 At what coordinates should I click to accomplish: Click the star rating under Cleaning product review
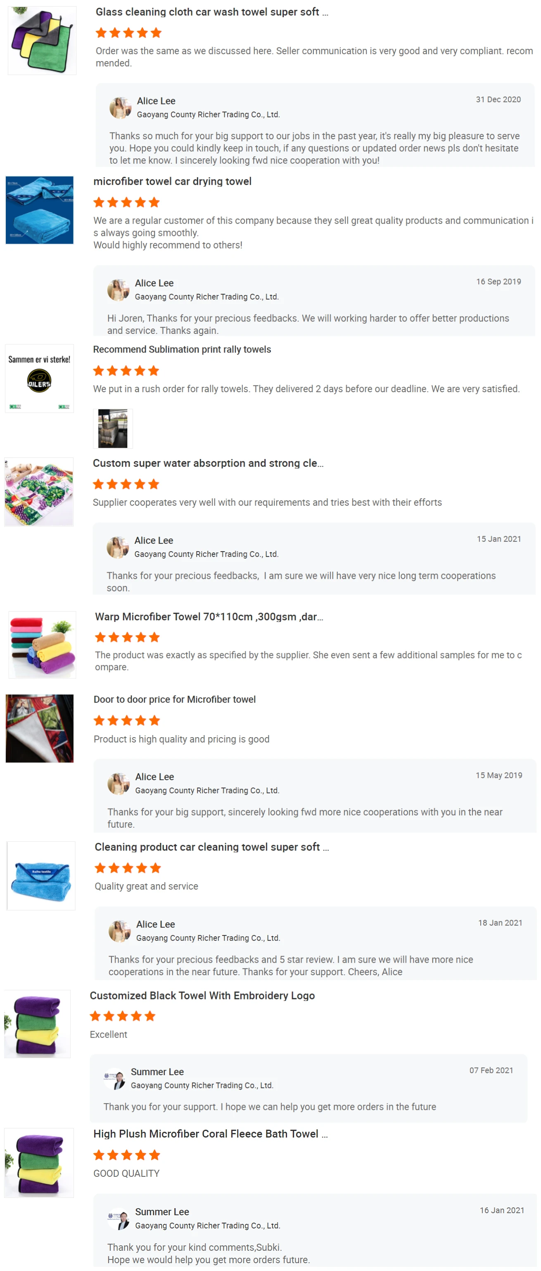[128, 867]
